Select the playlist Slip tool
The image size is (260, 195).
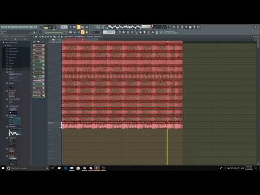(51, 37)
